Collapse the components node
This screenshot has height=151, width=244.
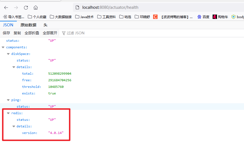coord(3,47)
